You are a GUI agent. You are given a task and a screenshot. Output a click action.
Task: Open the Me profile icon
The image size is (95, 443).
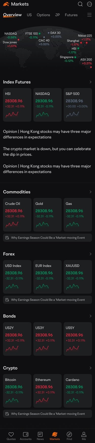[x=84, y=434]
